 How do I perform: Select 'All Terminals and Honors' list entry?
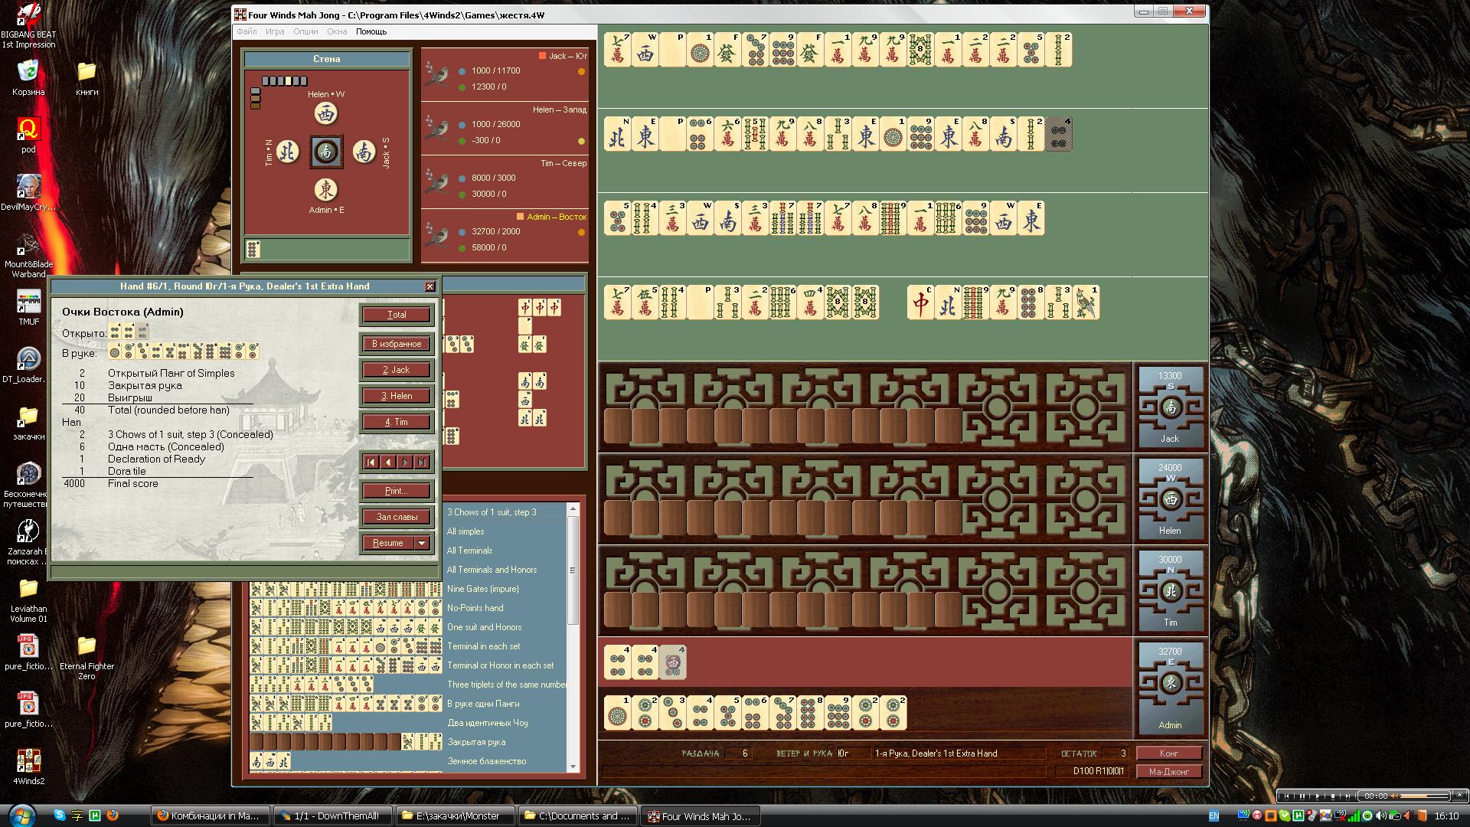(x=492, y=570)
